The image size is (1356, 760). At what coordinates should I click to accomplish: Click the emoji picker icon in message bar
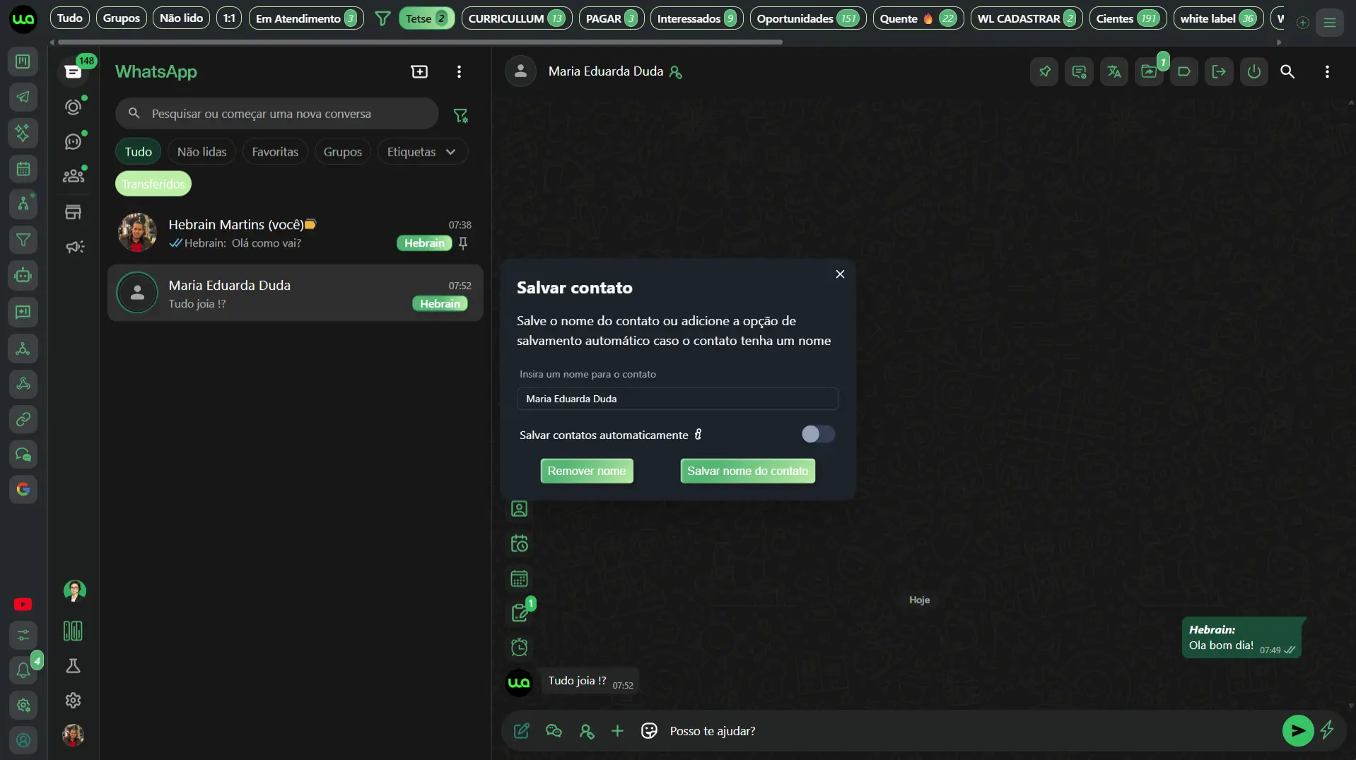coord(648,731)
